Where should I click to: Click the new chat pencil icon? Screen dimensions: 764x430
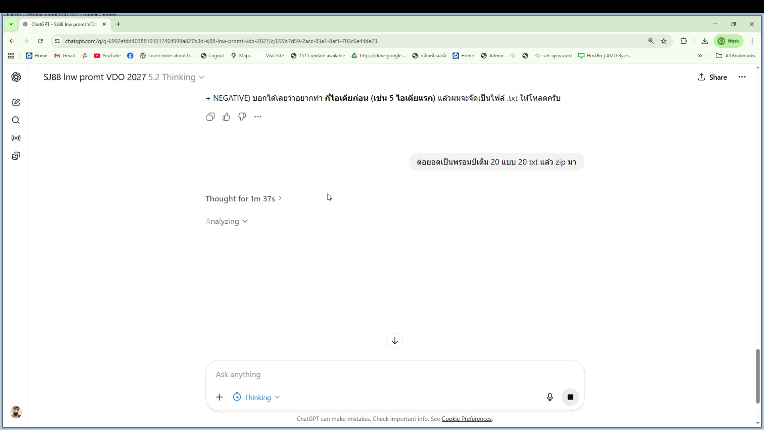click(x=16, y=103)
